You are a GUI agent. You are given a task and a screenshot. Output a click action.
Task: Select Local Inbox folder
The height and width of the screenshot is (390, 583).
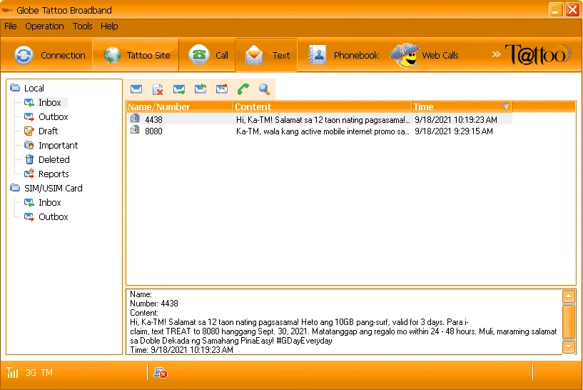[x=49, y=102]
